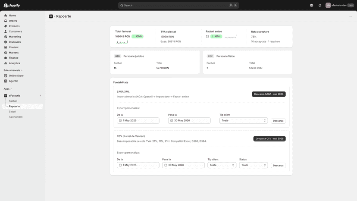
Task: Click the 19030 RON TVA value
Action: [167, 37]
